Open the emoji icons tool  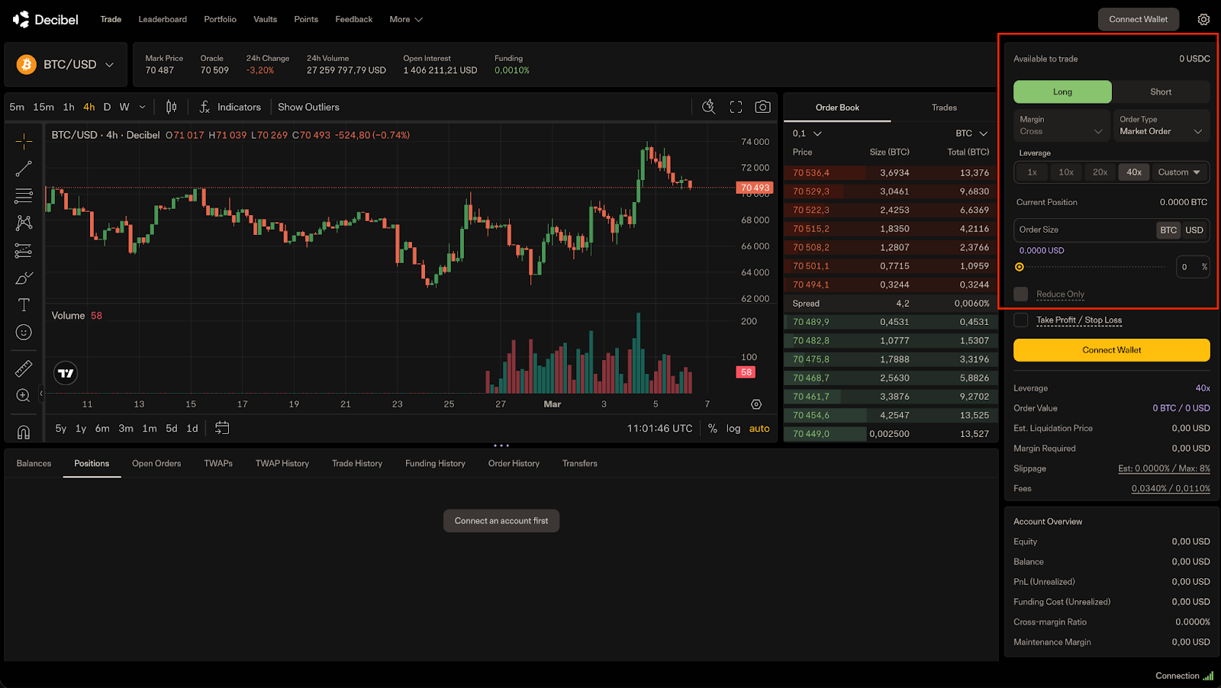click(24, 333)
